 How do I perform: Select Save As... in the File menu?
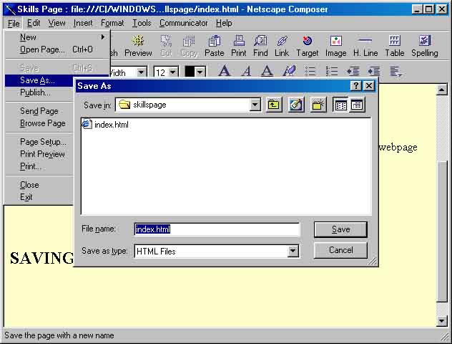point(39,80)
